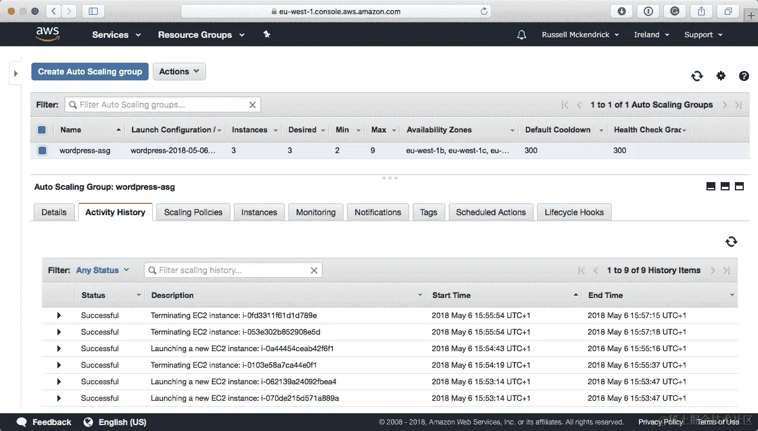Clear the Auto Scaling groups filter
This screenshot has height=431, width=758.
[252, 105]
